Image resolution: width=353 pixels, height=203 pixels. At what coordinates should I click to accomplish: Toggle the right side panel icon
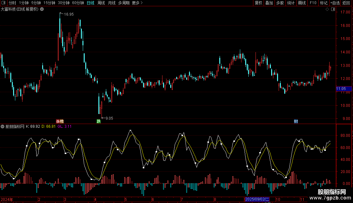pyautogui.click(x=333, y=9)
